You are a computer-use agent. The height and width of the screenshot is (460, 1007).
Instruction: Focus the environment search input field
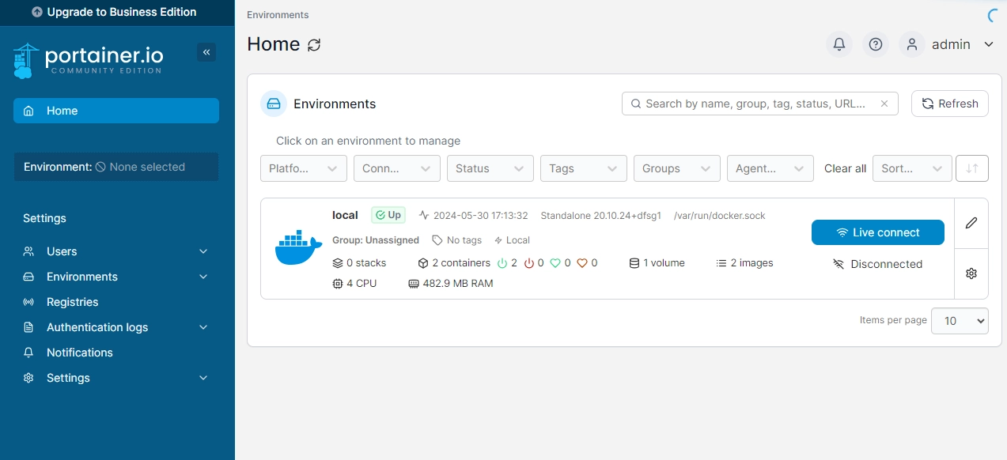755,104
